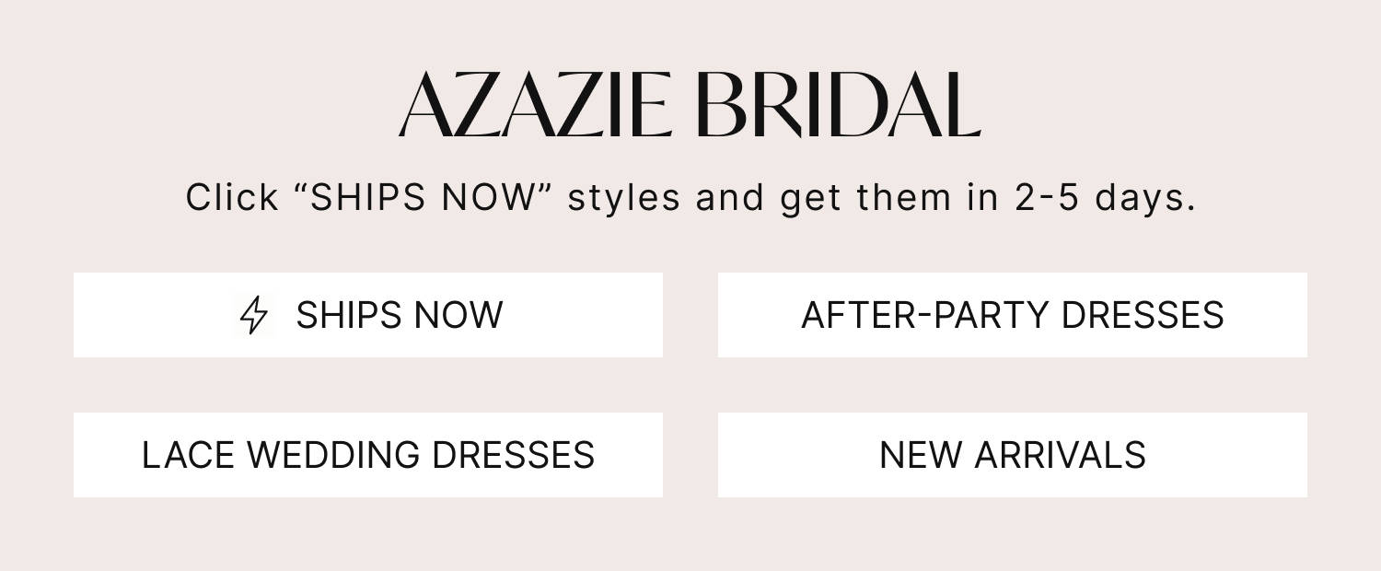
Task: Click the lightning bolt icon
Action: click(x=253, y=315)
